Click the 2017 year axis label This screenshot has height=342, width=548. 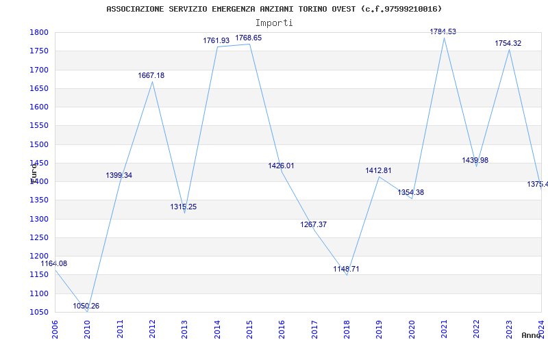coord(314,330)
